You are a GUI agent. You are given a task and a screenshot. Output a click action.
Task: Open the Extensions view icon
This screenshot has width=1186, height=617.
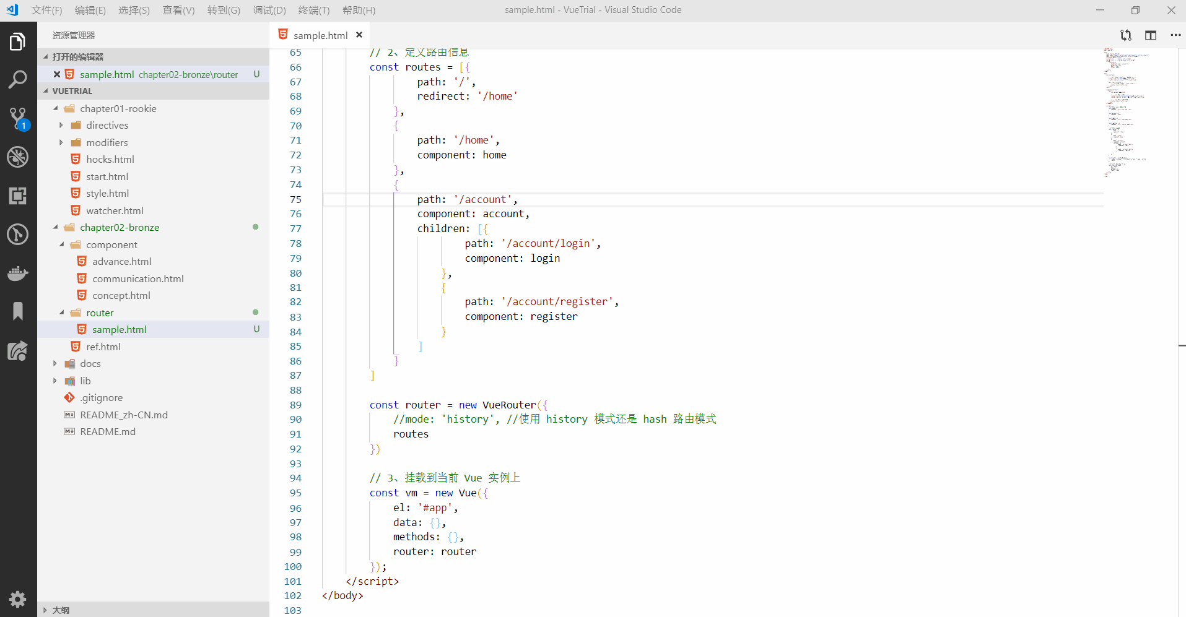point(17,196)
